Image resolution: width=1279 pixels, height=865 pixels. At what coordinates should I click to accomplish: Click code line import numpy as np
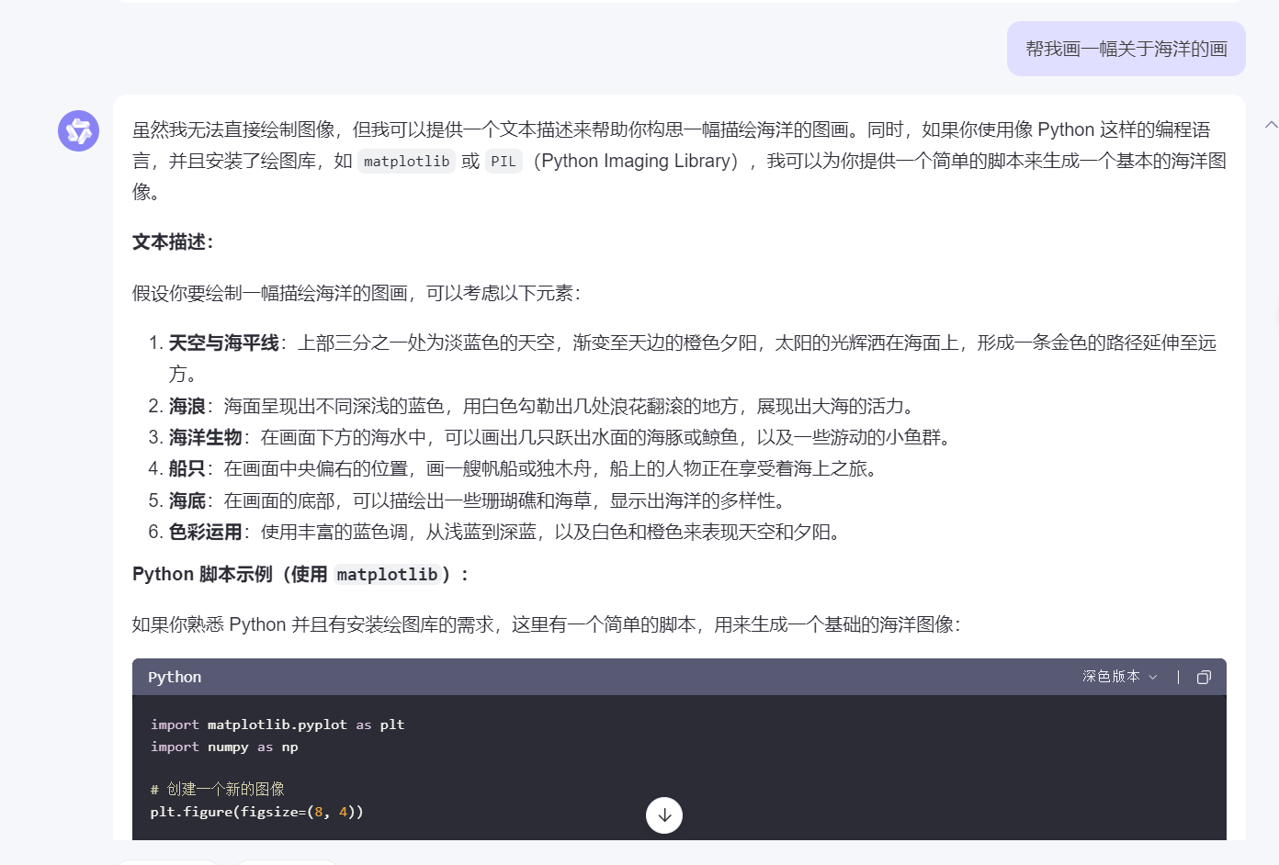[224, 747]
